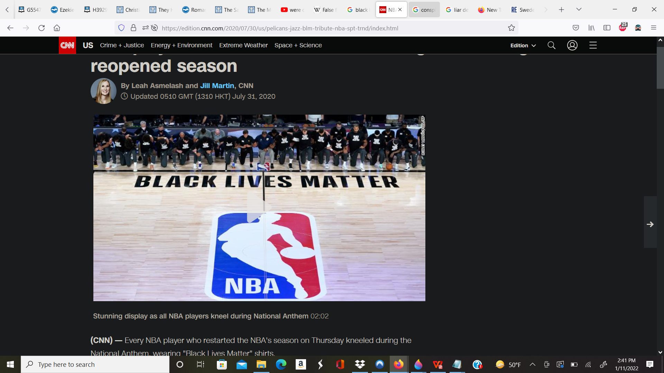
Task: Click the site permissions toggle icon
Action: point(145,28)
